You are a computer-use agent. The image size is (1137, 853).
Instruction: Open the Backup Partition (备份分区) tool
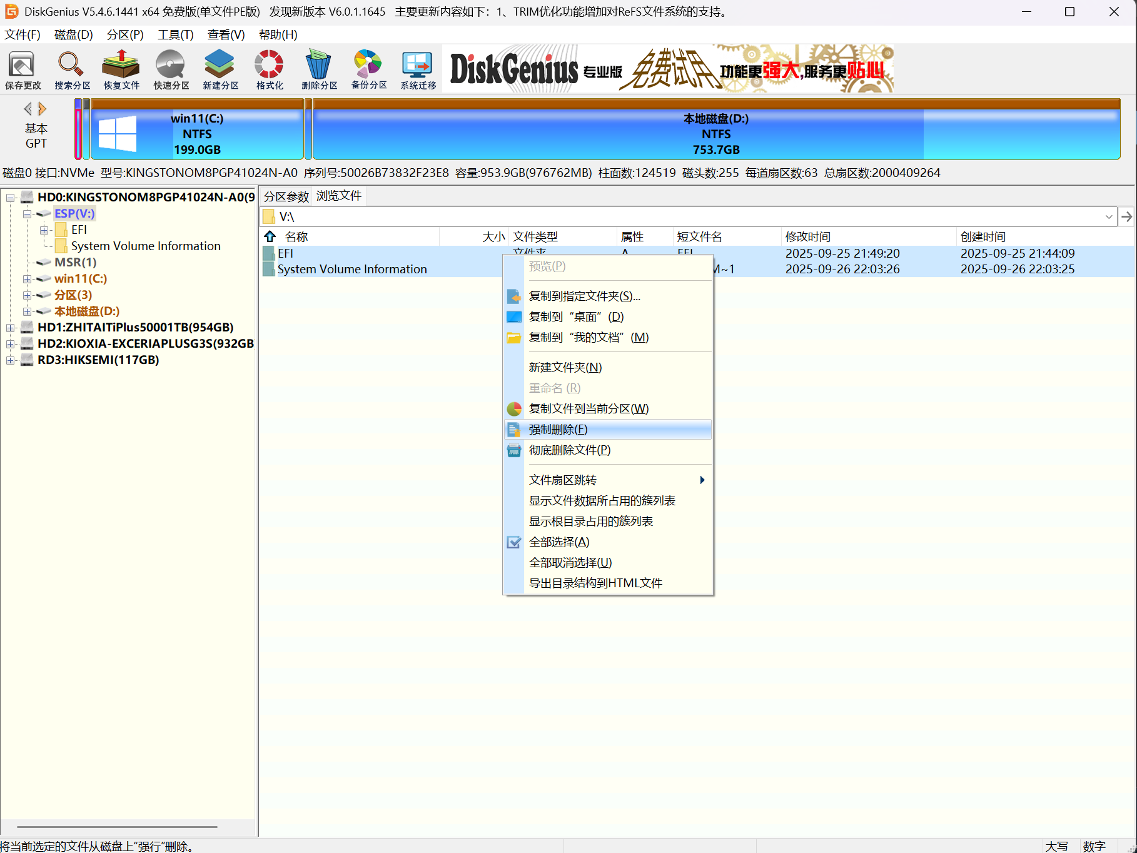pos(368,69)
